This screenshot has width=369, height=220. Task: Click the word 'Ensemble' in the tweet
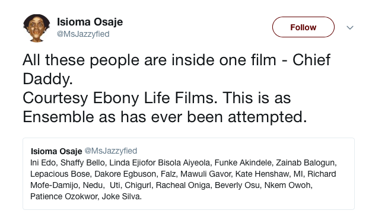click(58, 117)
